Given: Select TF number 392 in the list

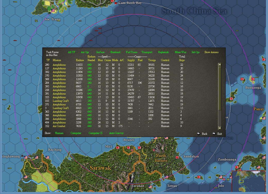Looking at the screenshot, I should (x=47, y=72).
